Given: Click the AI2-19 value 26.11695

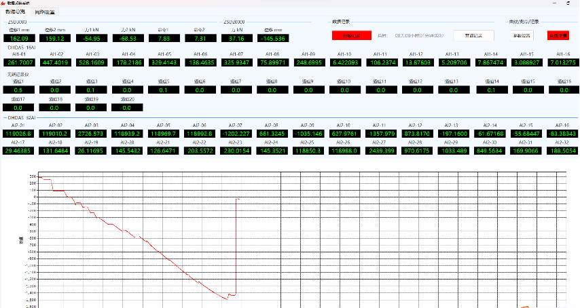Looking at the screenshot, I should pos(91,151).
